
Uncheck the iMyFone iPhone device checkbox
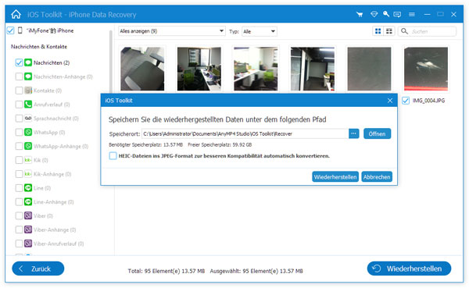10,30
